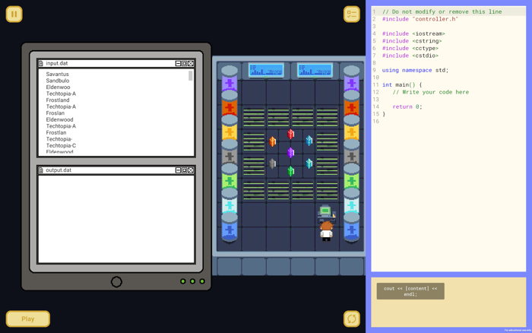Click the left yellow canister
Screen dimensions: 532x333
[230, 128]
